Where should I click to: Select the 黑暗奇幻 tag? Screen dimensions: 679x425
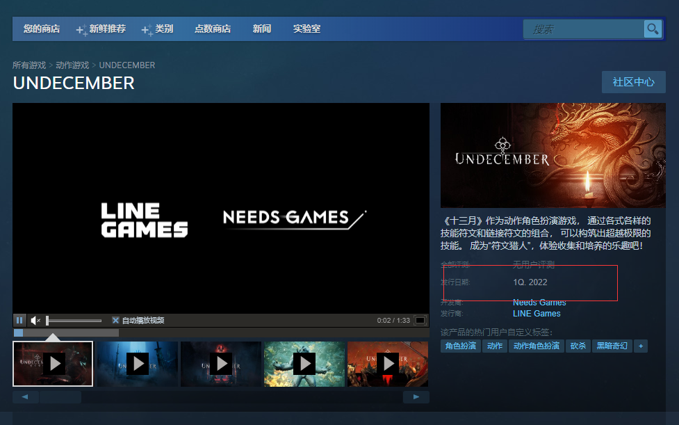[612, 346]
